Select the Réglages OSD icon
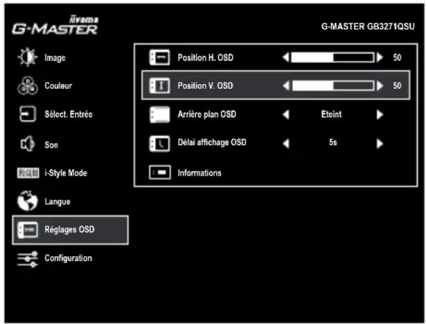Viewport: 426px width, 324px height. pos(28,230)
